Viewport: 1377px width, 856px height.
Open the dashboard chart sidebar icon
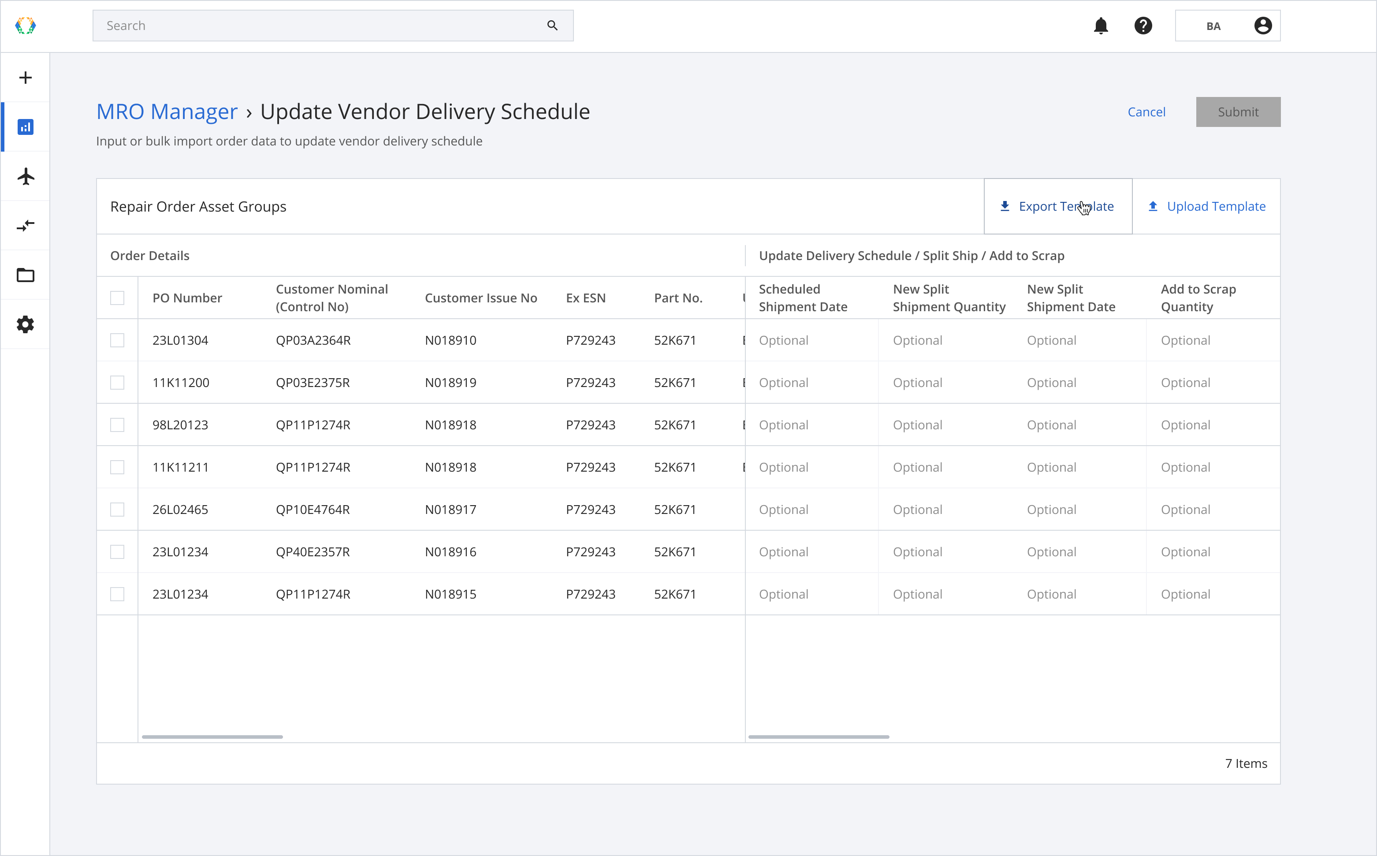26,127
